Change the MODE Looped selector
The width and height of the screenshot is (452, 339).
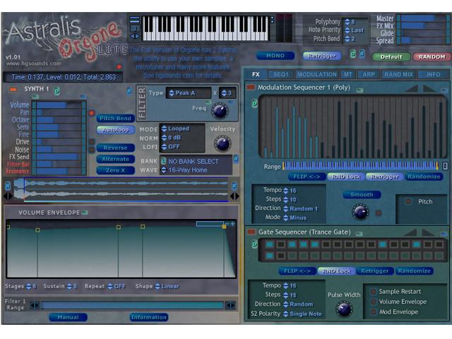[182, 129]
